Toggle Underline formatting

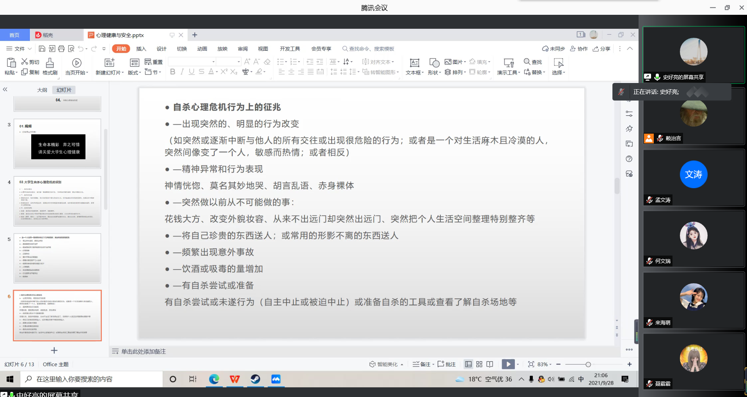192,72
